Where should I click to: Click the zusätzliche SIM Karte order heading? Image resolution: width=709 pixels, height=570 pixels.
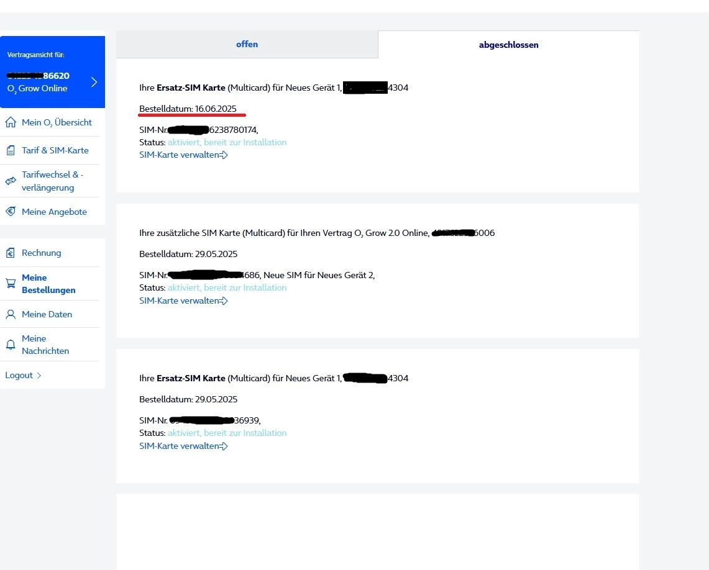317,233
